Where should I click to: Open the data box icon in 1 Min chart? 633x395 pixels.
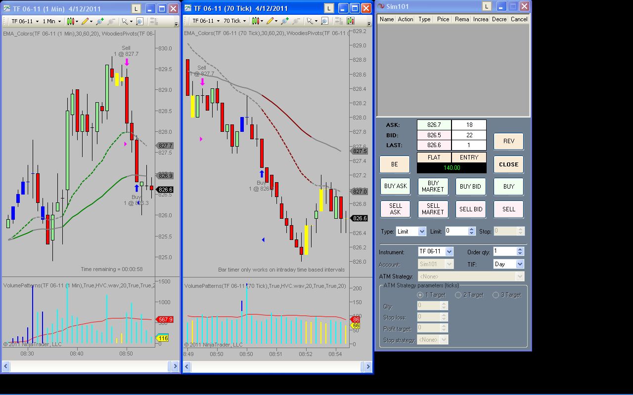[139, 21]
